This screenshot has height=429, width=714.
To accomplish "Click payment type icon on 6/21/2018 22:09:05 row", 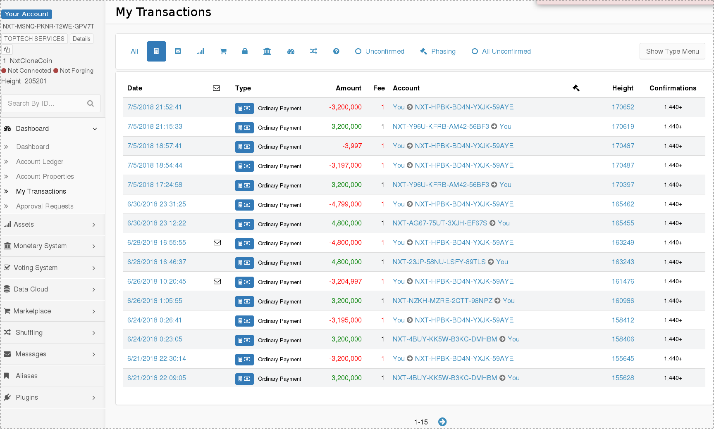I will click(244, 379).
